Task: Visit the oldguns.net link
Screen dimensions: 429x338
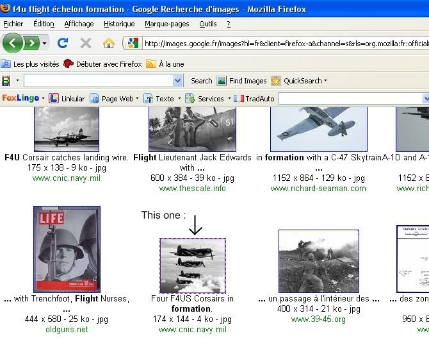Action: (67, 329)
